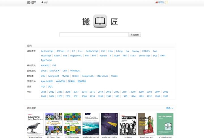Browse Swift books

coord(163,56)
